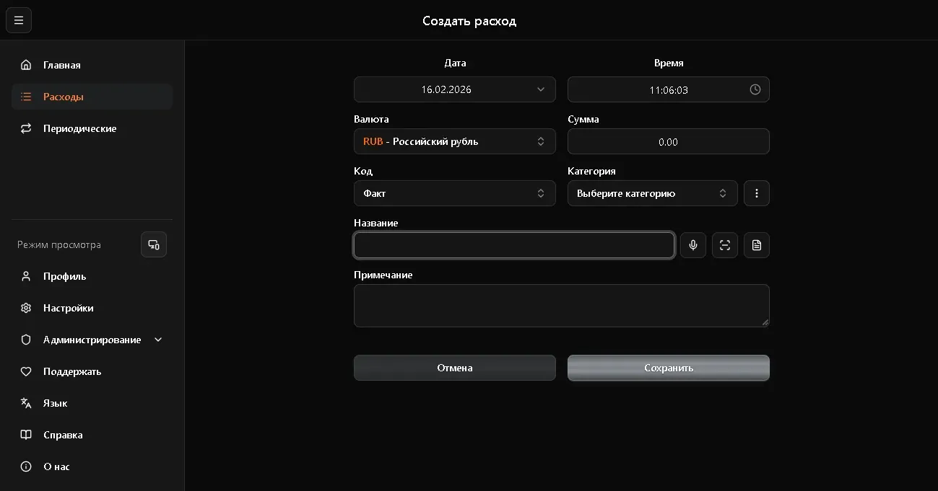Screen dimensions: 938x491
Task: Click the view mode switch icon
Action: point(154,244)
